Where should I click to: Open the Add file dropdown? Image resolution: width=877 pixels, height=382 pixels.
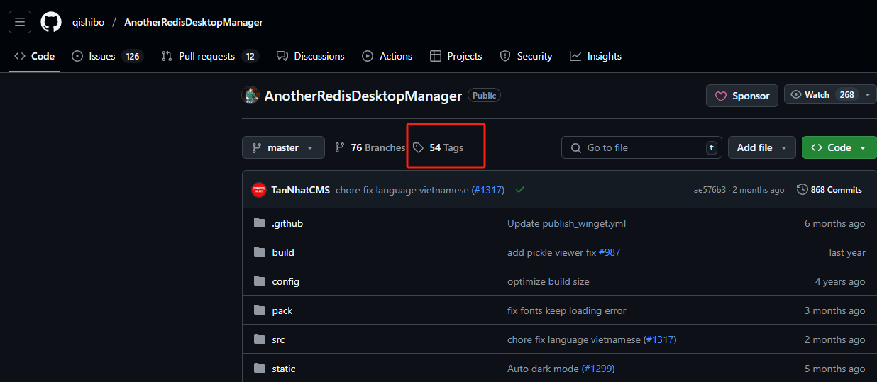tap(761, 147)
